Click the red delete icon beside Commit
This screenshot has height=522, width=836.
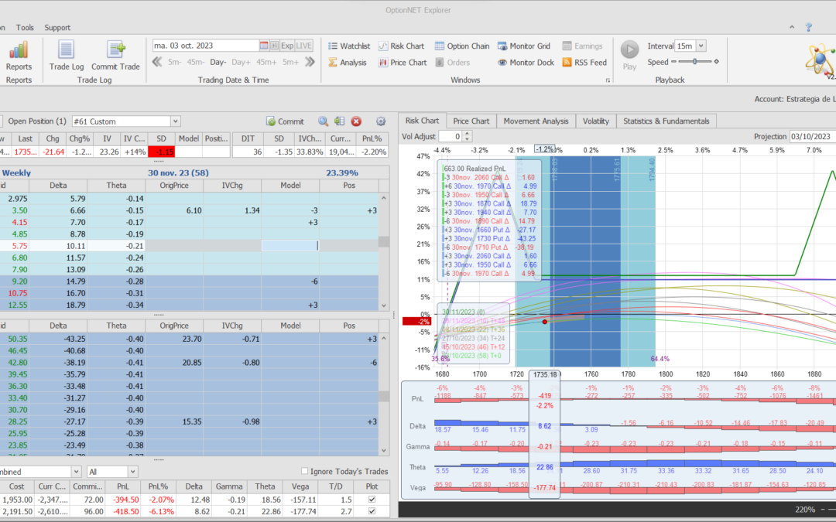click(x=356, y=121)
